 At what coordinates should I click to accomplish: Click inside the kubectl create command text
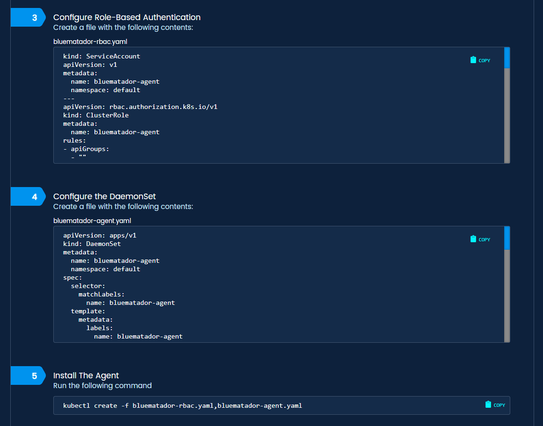[x=182, y=405]
